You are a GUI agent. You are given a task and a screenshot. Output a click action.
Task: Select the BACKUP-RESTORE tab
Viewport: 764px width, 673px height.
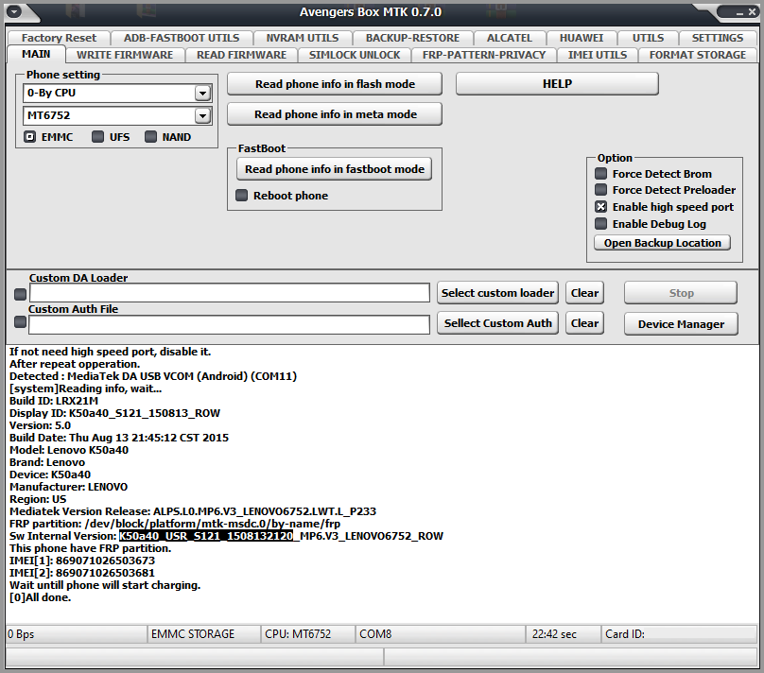[412, 38]
